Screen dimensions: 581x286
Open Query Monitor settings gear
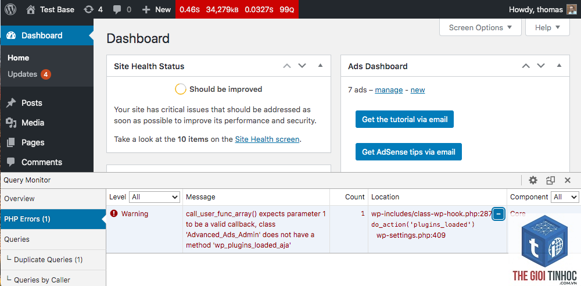533,180
